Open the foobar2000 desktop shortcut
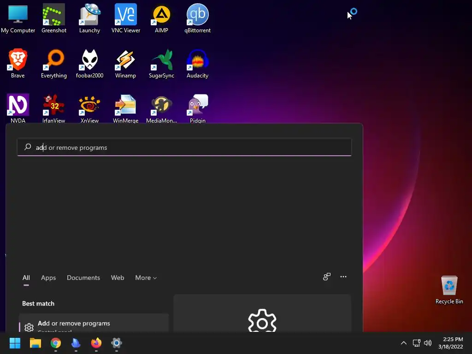The height and width of the screenshot is (354, 472). [x=90, y=64]
